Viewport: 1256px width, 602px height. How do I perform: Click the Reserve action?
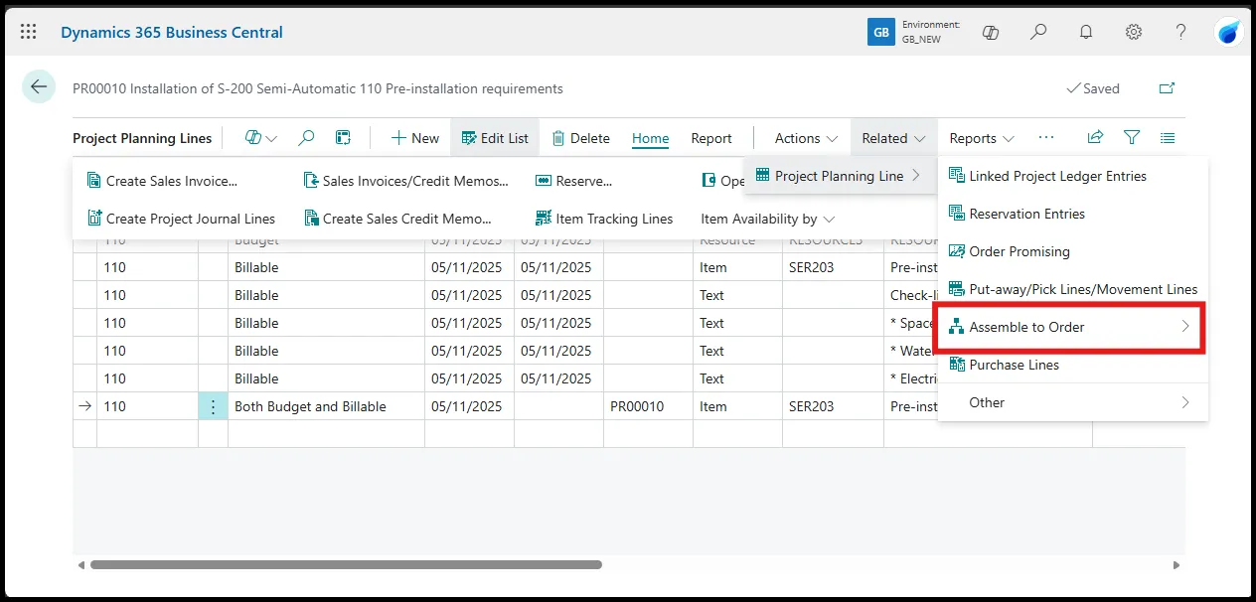574,181
